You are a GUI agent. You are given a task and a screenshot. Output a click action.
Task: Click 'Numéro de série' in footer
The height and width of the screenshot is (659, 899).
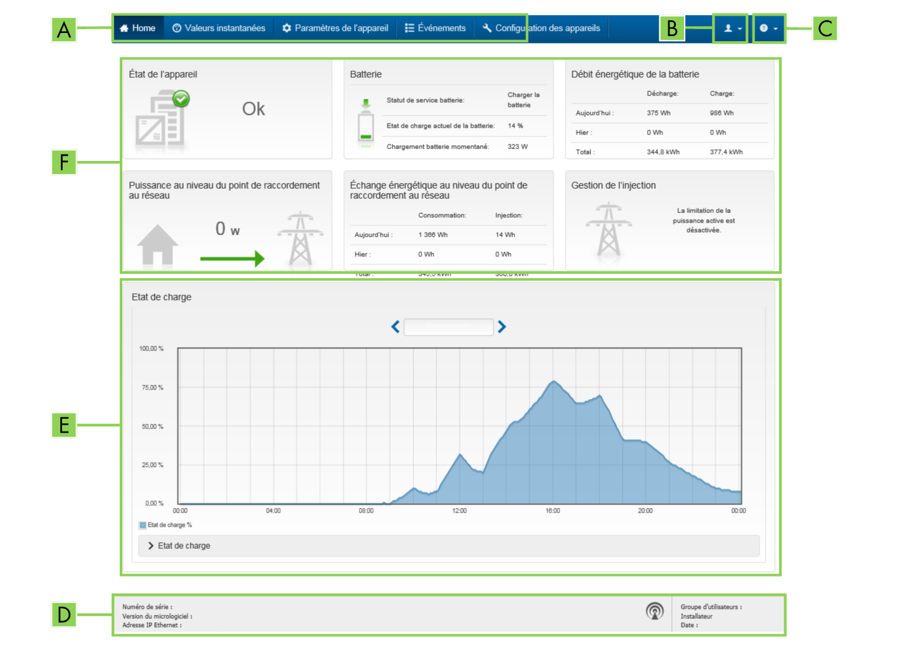147,607
